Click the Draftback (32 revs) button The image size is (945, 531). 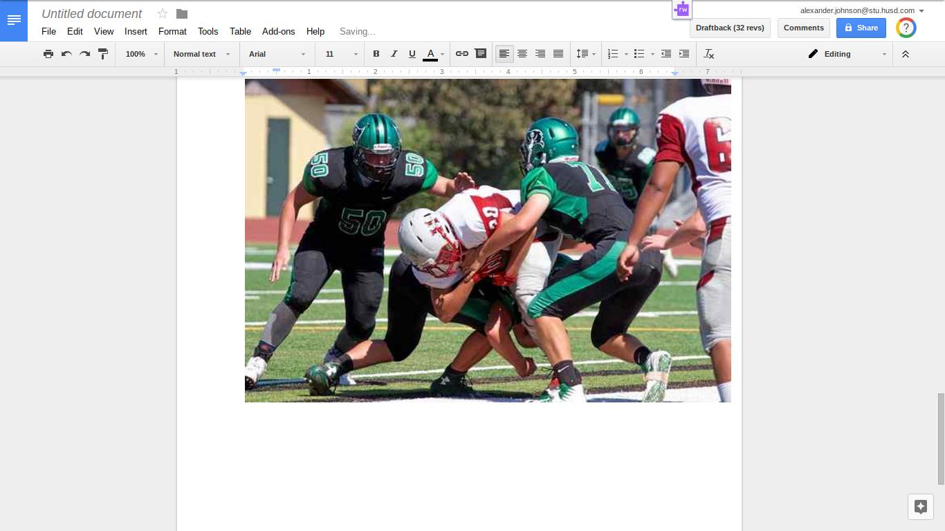click(730, 28)
